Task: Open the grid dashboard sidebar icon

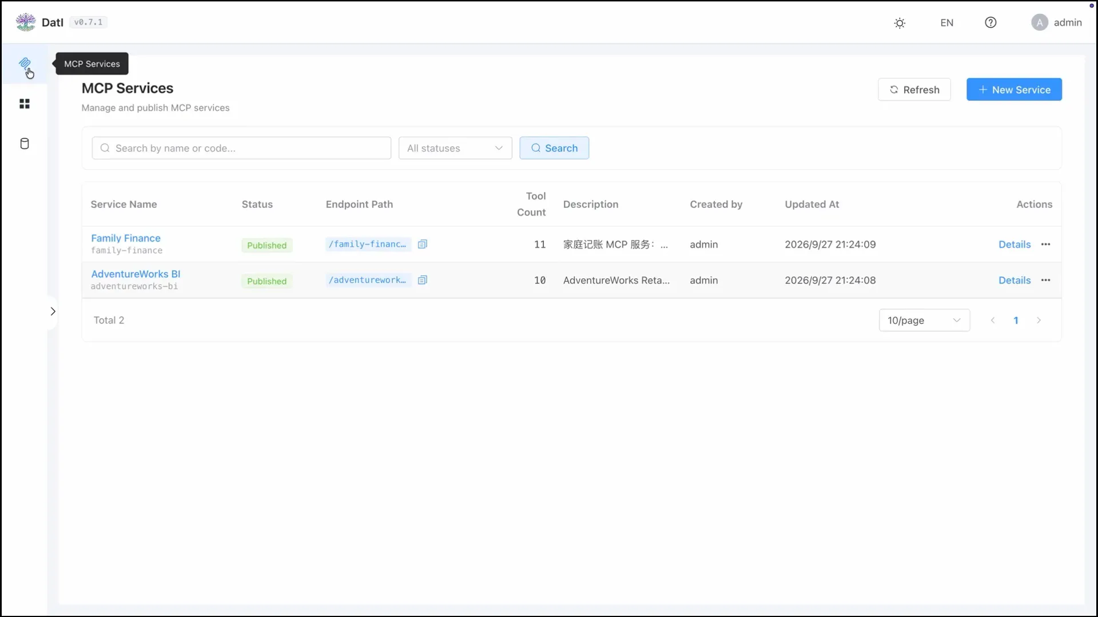Action: point(25,104)
